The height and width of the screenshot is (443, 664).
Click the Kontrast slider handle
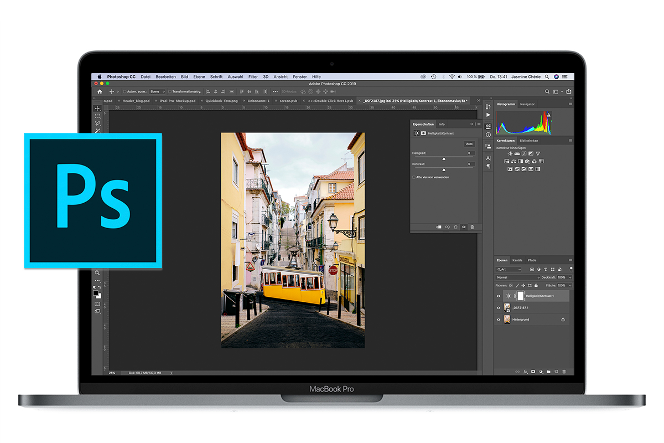(x=444, y=169)
